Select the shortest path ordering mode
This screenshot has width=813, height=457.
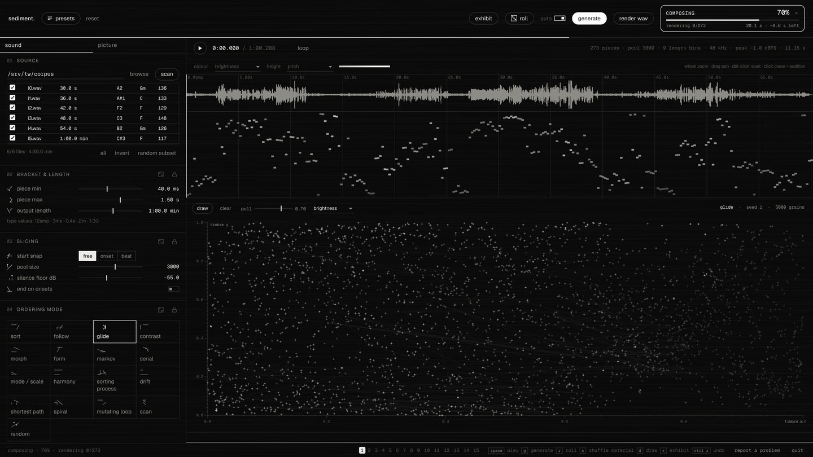click(x=29, y=407)
